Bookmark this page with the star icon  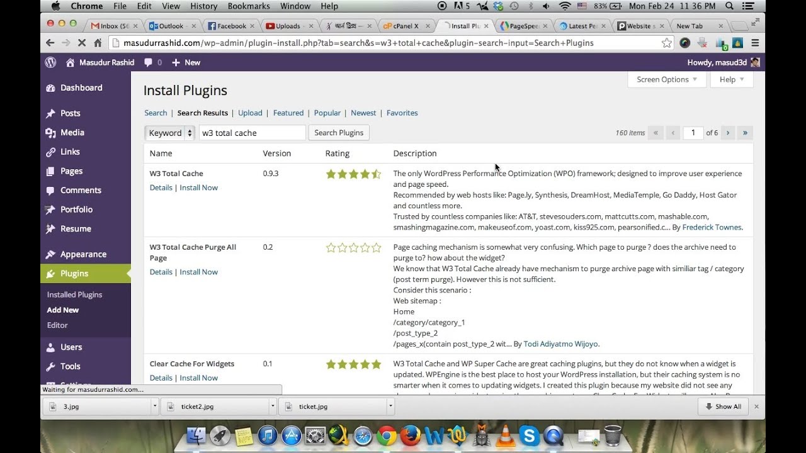click(667, 43)
